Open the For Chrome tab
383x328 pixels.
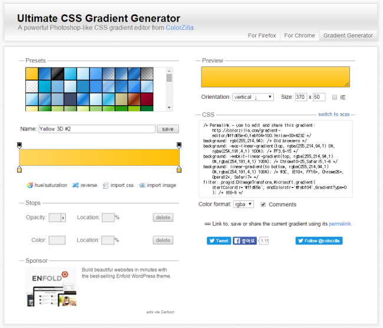299,36
